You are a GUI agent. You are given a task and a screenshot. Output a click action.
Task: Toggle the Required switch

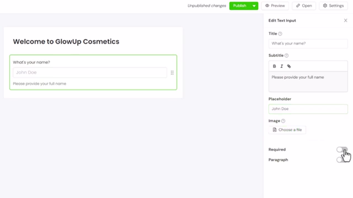[x=341, y=150]
